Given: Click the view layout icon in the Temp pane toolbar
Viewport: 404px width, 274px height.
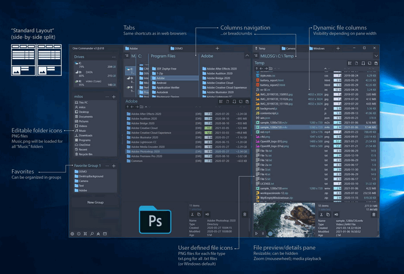Looking at the screenshot, I should (x=350, y=63).
